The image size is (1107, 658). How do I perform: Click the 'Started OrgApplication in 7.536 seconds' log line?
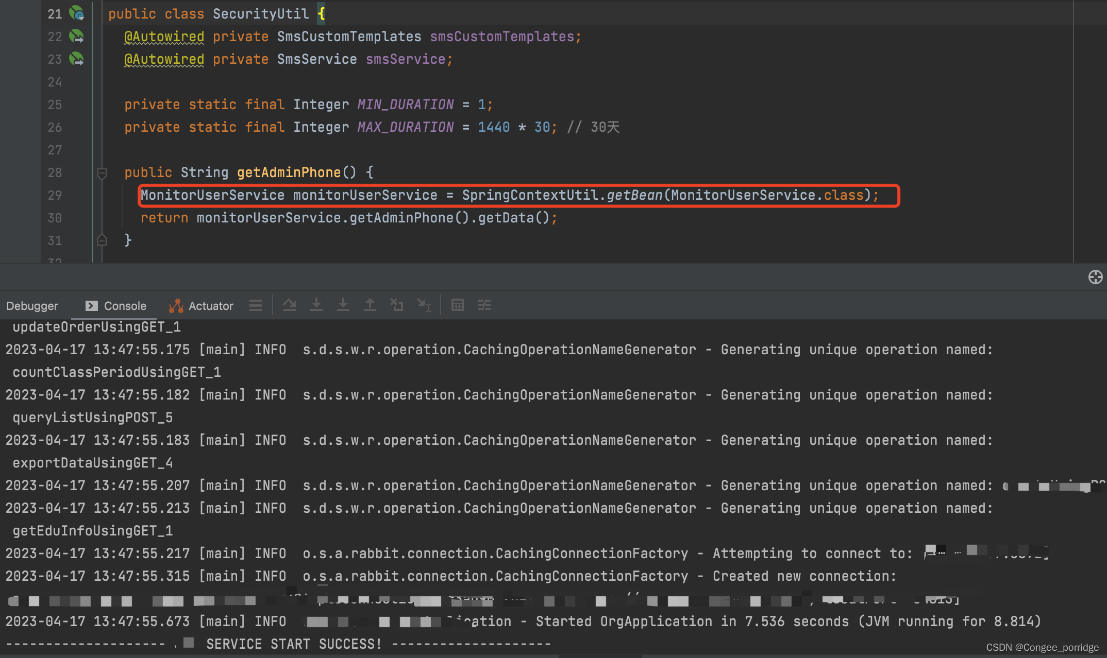tap(523, 621)
